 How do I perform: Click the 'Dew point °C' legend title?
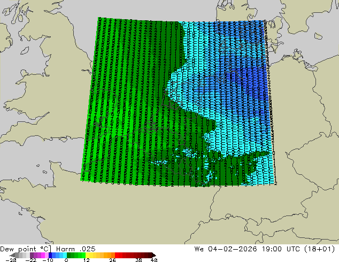click(26, 249)
